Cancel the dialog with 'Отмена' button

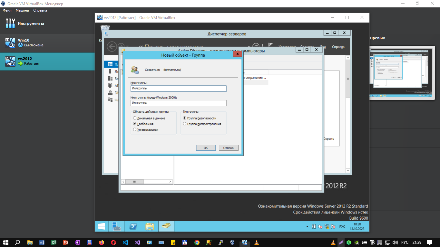(x=229, y=148)
